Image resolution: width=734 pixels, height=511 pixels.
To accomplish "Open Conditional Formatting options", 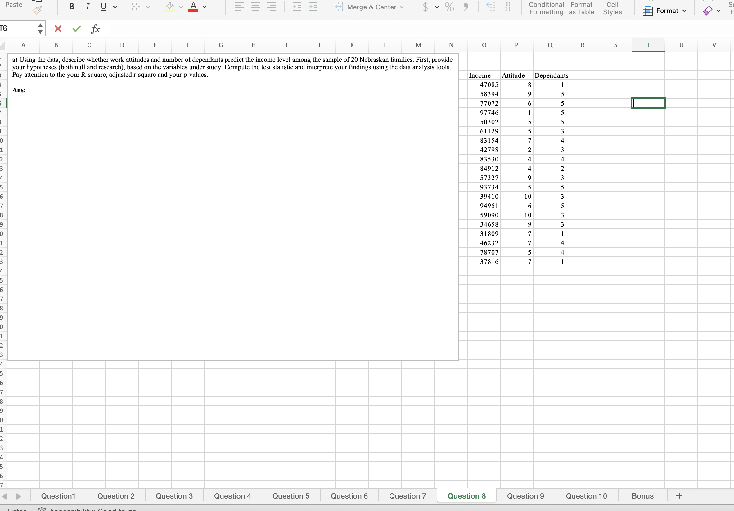I will pyautogui.click(x=546, y=8).
